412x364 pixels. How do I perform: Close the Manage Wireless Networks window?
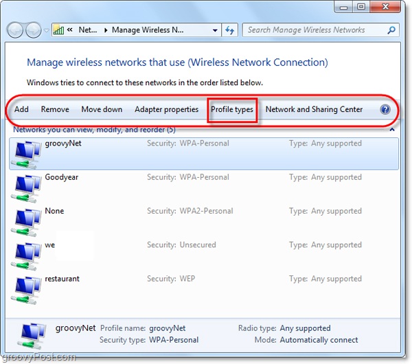(385, 7)
